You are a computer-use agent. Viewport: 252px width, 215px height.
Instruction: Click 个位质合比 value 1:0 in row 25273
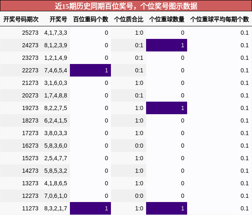click(x=139, y=33)
